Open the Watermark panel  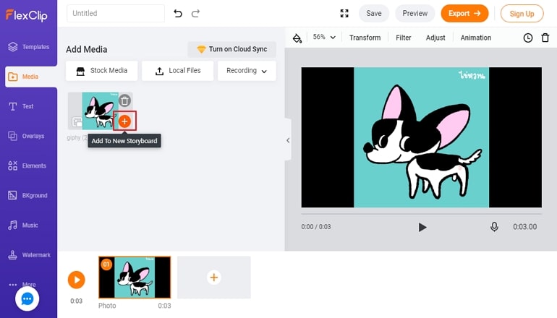(x=28, y=255)
